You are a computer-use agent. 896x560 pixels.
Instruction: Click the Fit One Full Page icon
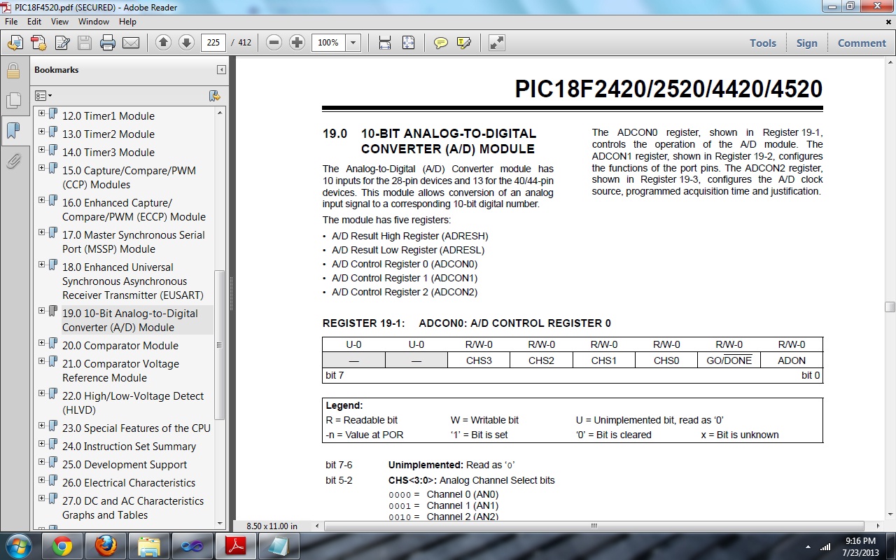[408, 43]
